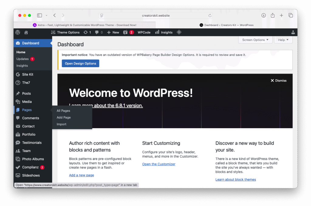
Task: Open Site Kit in the sidebar
Action: (x=33, y=75)
